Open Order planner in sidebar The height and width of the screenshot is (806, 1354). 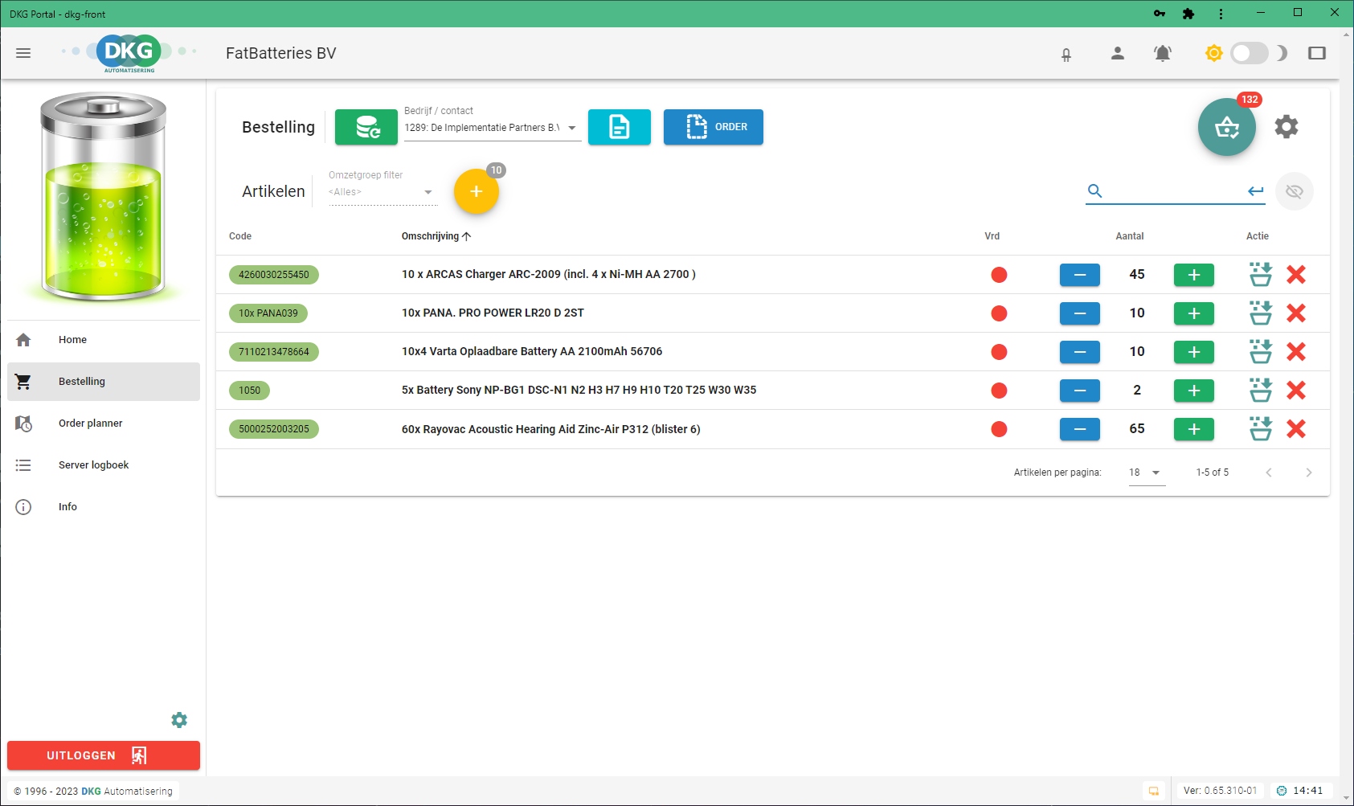pyautogui.click(x=104, y=423)
